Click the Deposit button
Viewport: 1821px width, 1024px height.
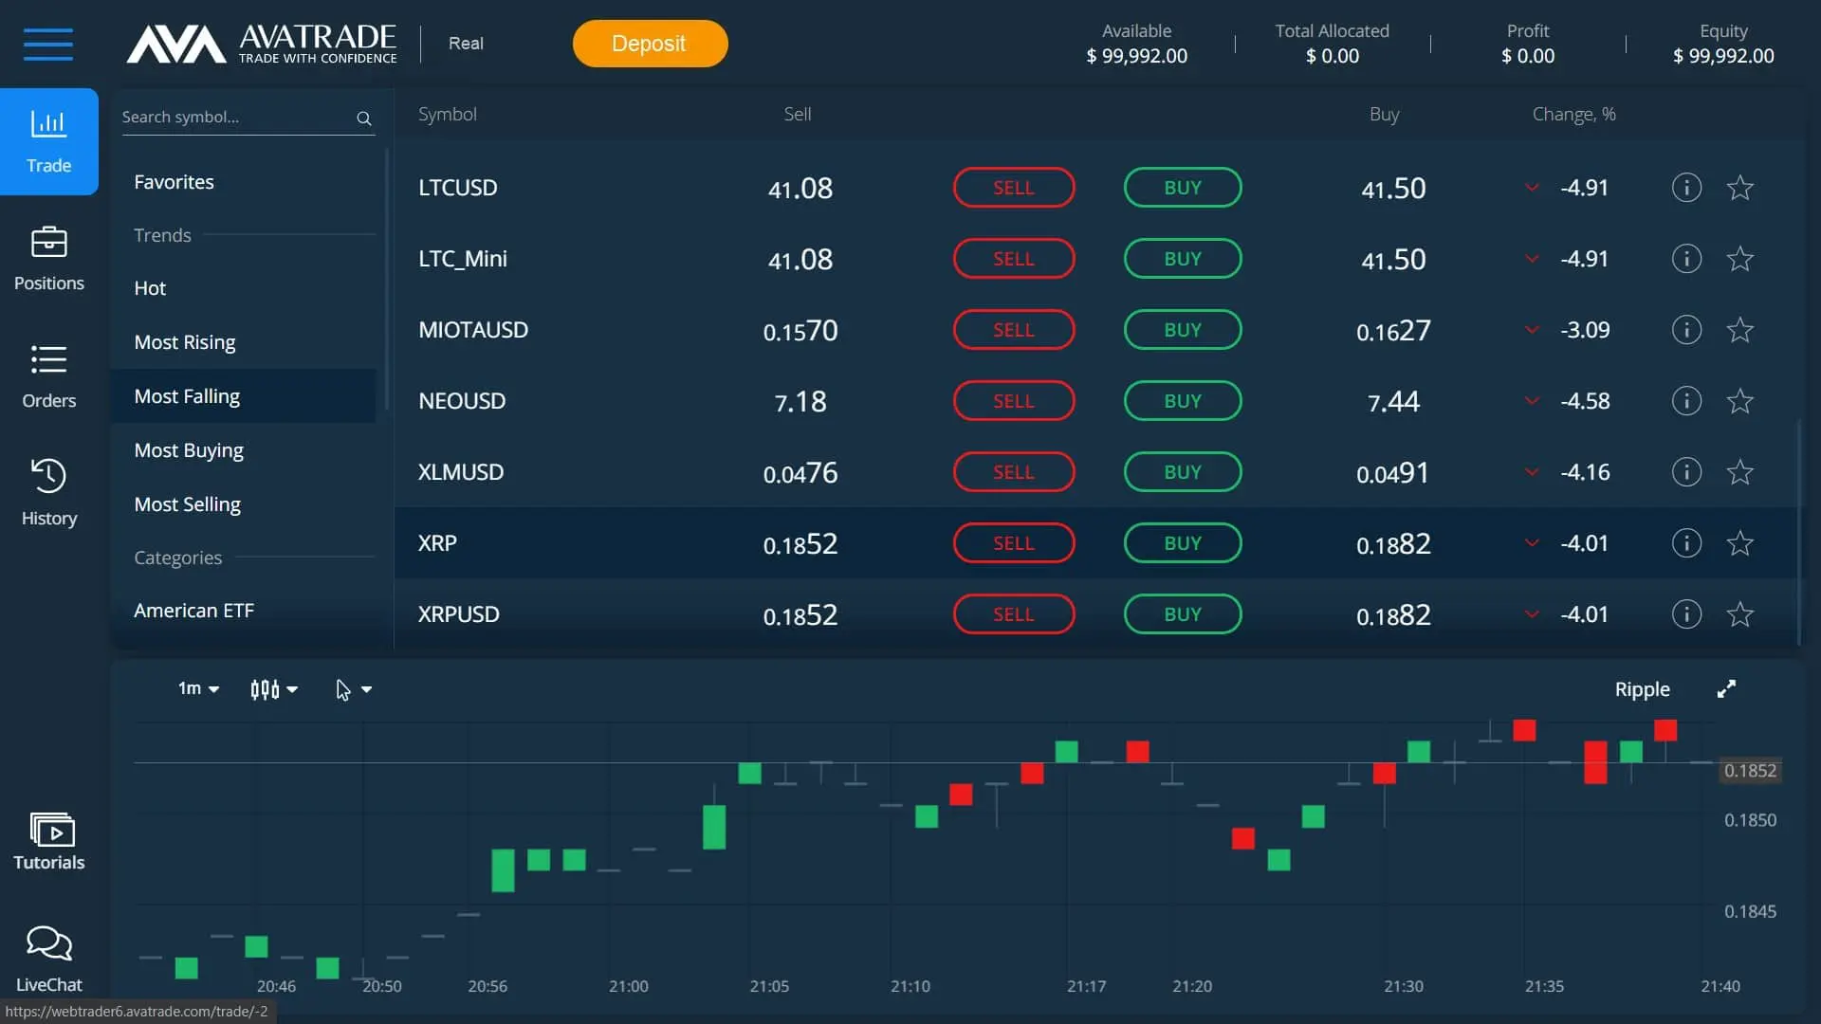click(649, 43)
